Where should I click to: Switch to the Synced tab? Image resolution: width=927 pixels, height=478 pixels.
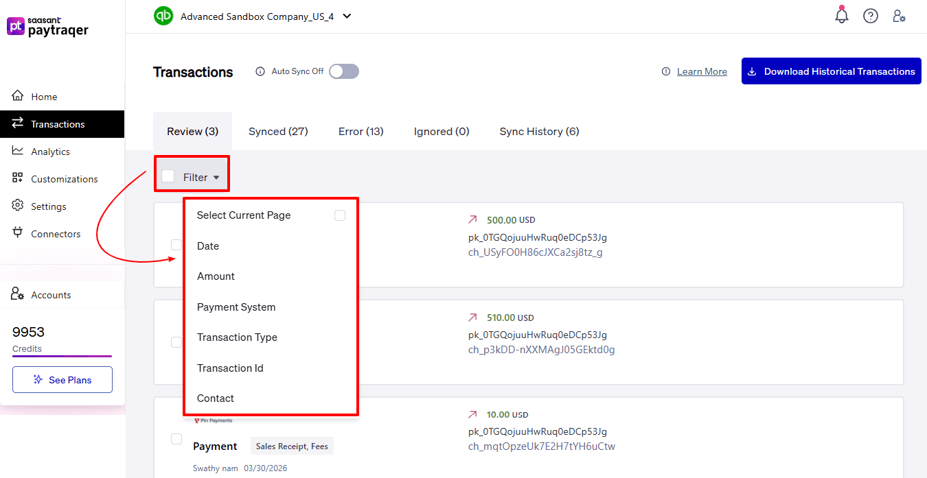click(x=277, y=131)
